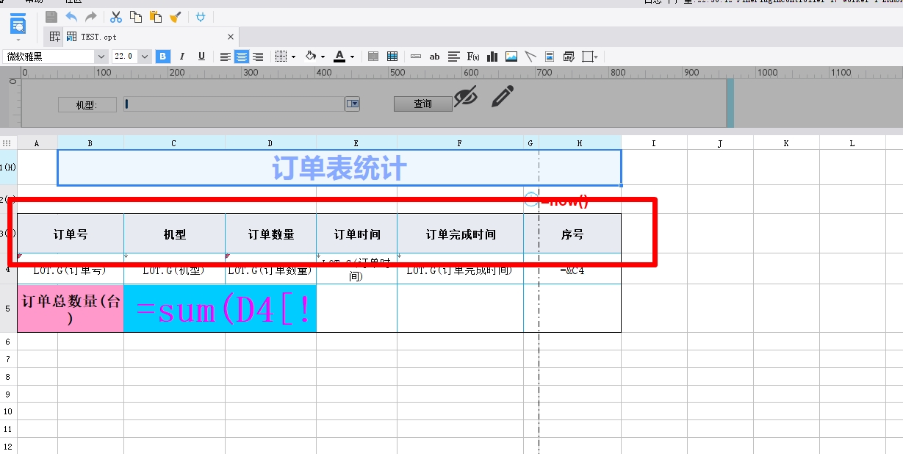Toggle Italic formatting
Viewport: 903px width, 454px height.
(x=182, y=57)
